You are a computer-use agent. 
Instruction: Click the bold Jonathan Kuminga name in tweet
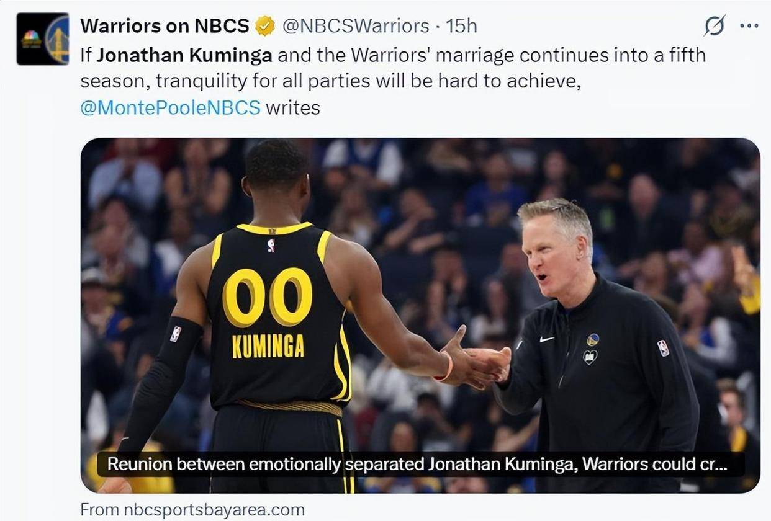tap(184, 55)
